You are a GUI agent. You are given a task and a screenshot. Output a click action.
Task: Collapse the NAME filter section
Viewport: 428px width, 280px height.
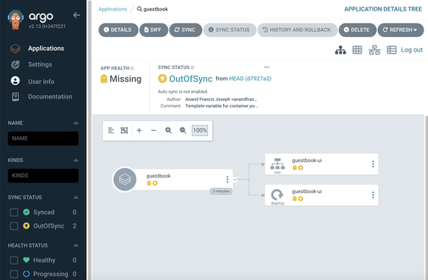[x=76, y=123]
